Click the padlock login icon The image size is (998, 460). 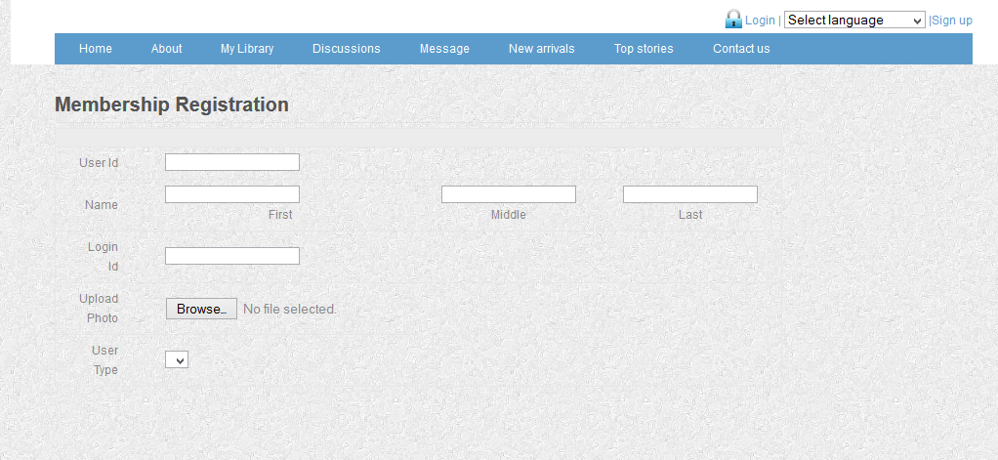coord(733,19)
